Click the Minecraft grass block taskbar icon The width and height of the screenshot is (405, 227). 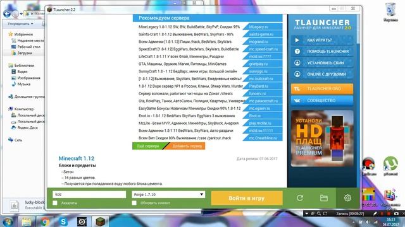click(x=100, y=221)
